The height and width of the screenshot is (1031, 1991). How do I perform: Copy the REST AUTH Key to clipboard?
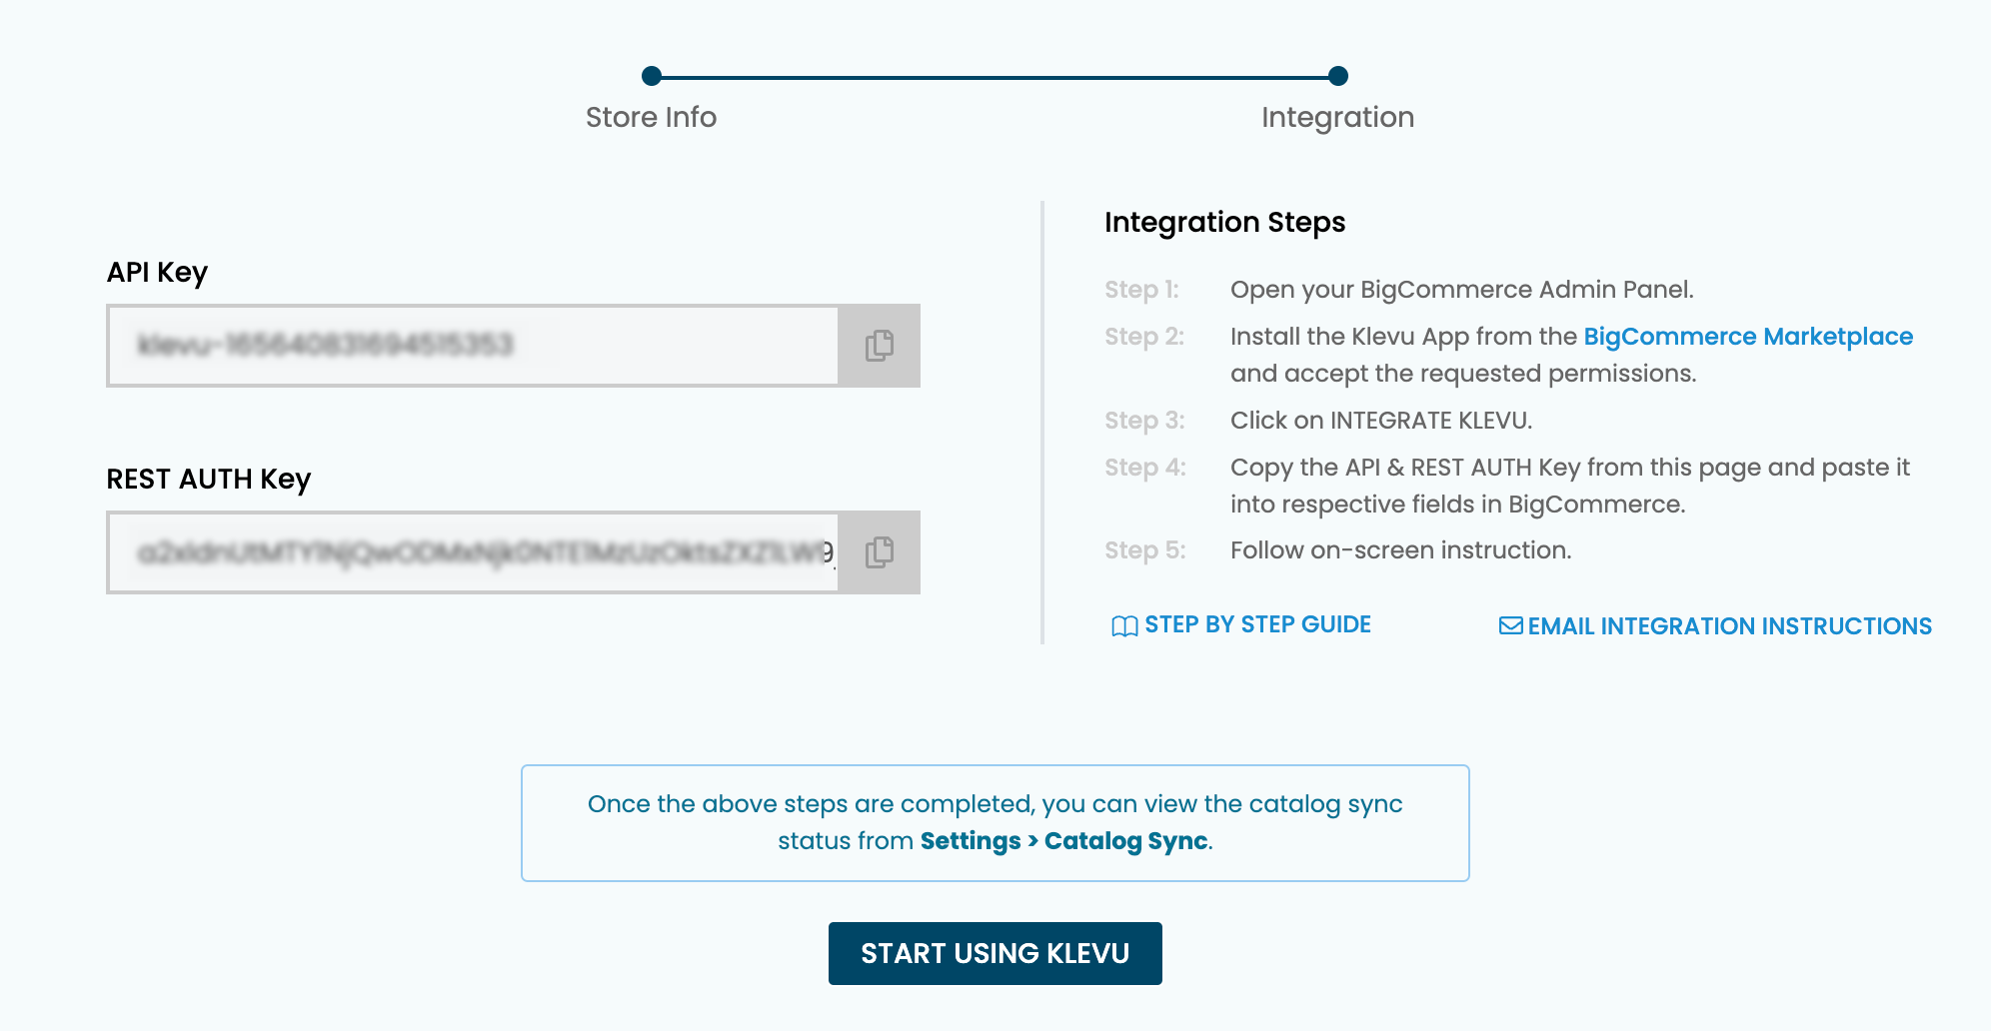[x=879, y=552]
